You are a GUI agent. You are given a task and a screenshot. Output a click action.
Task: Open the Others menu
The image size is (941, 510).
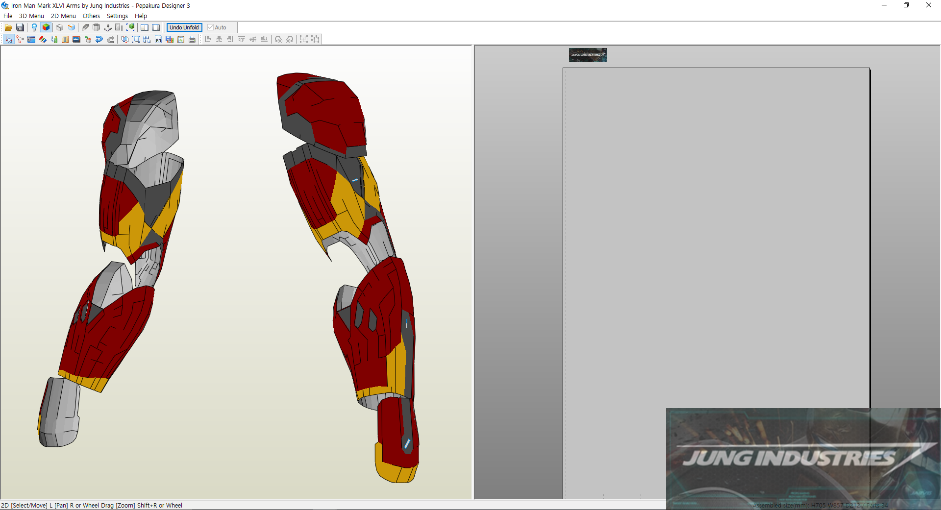click(91, 16)
